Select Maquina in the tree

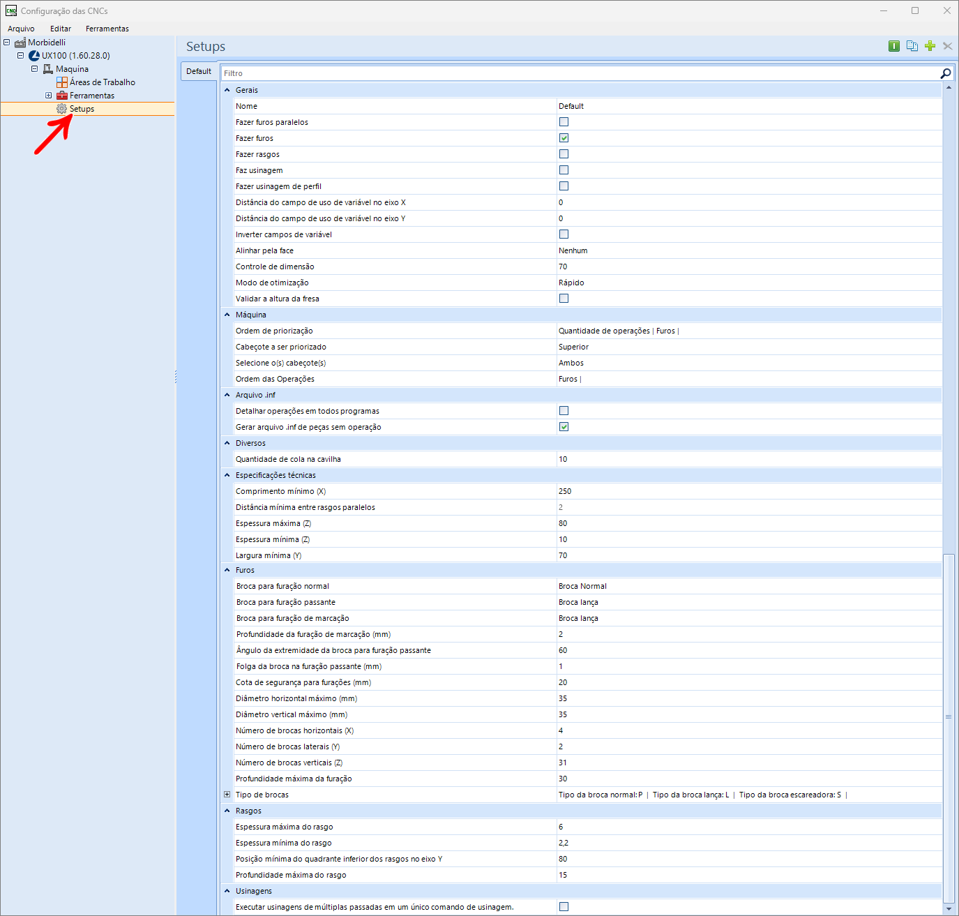72,69
